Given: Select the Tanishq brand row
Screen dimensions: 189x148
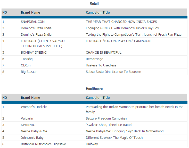Looking at the screenshot, I should (x=27, y=59).
